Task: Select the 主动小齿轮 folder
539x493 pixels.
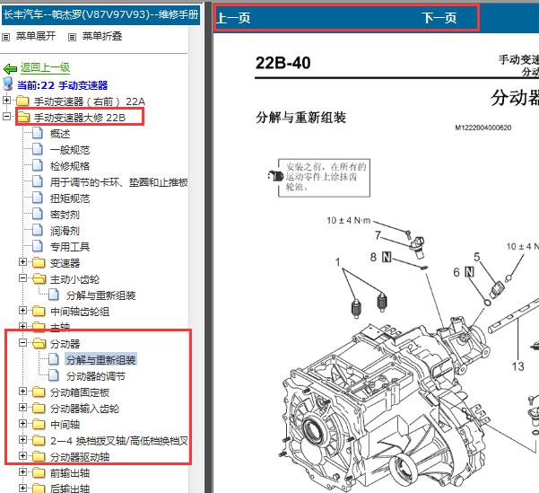Action: click(74, 279)
